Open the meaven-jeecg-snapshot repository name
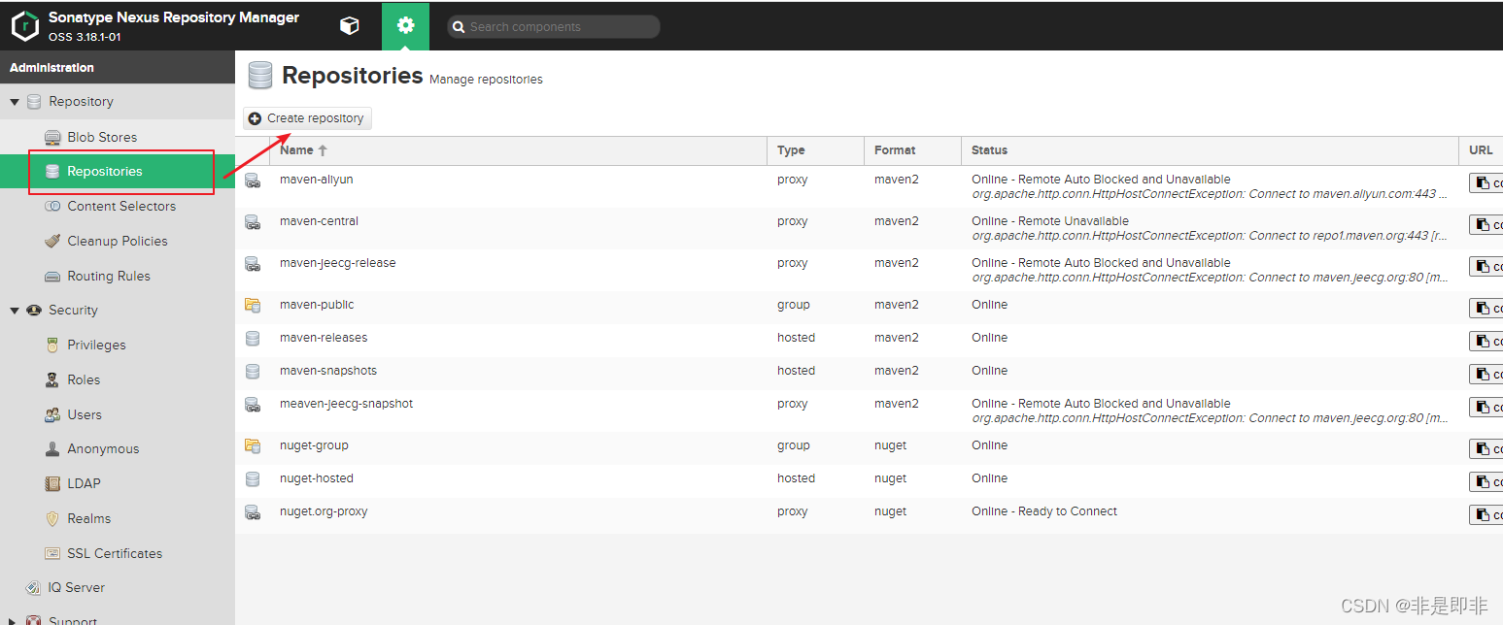The height and width of the screenshot is (625, 1503). (346, 404)
